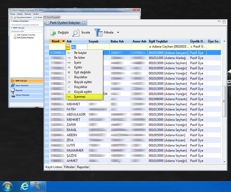Click Genel Perspektif toolbar button
231x192 pixels.
[x=52, y=17]
